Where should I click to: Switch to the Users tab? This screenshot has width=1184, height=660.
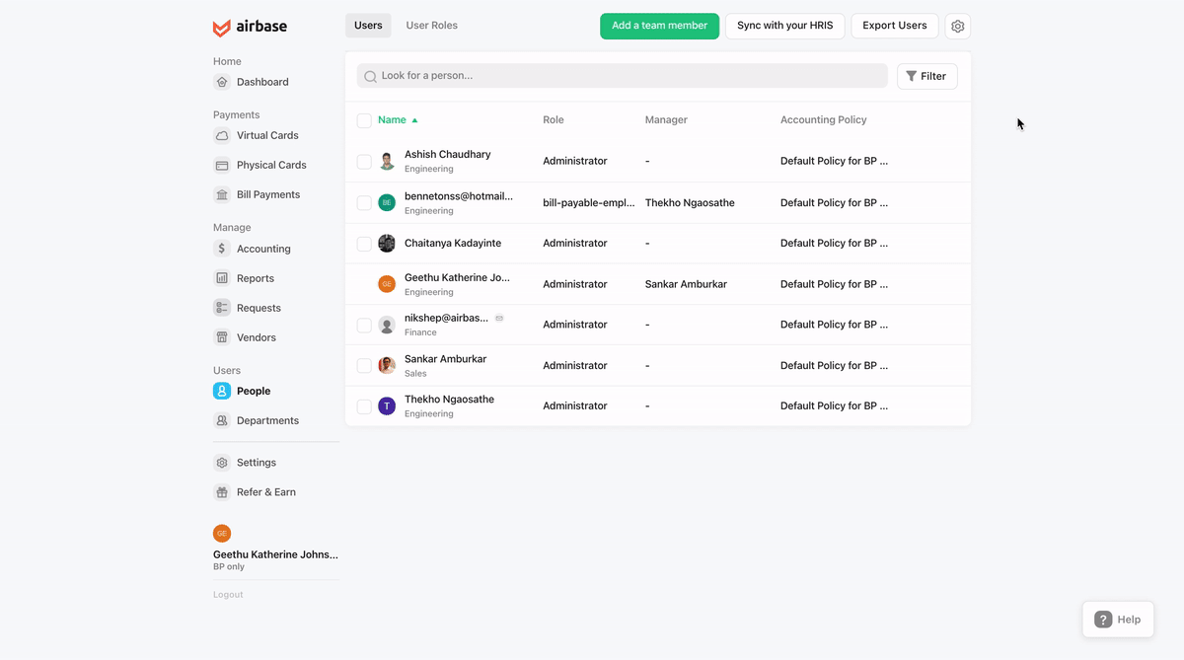(368, 26)
